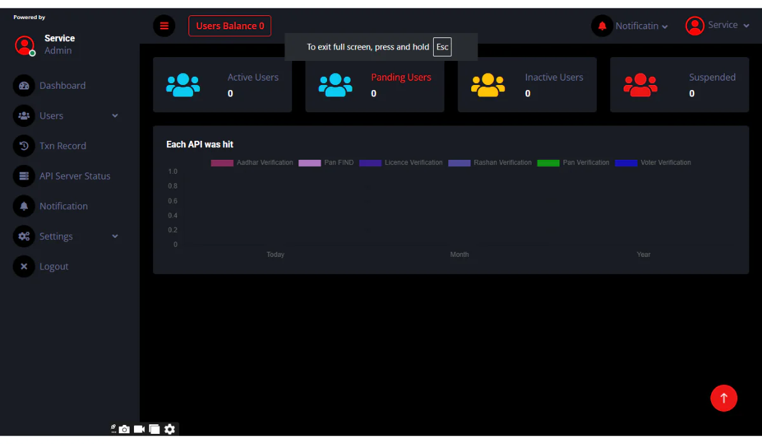Image resolution: width=762 pixels, height=444 pixels.
Task: Click the Service Admin profile avatar in sidebar
Action: tap(25, 45)
